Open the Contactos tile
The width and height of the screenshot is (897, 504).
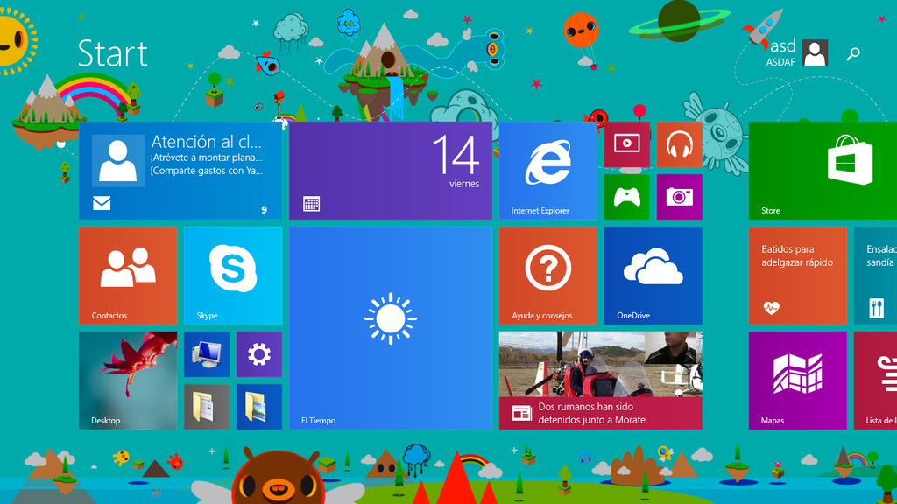coord(127,276)
